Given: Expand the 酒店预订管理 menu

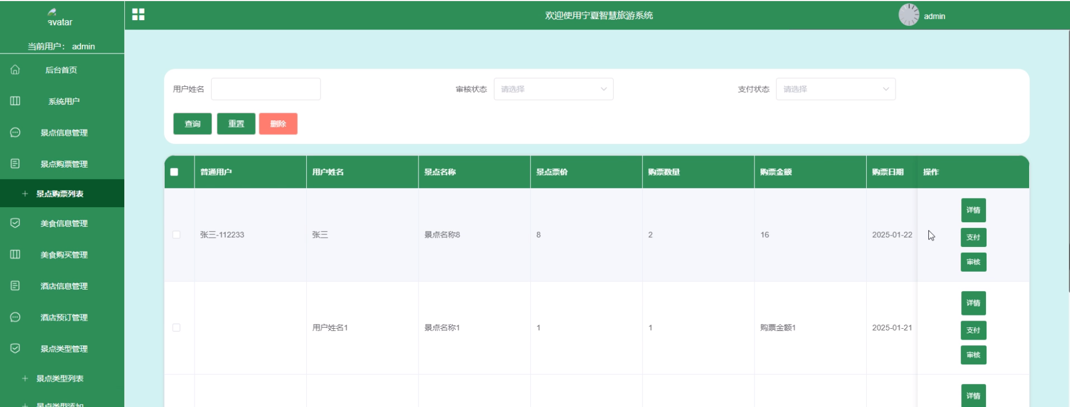Looking at the screenshot, I should pos(62,317).
